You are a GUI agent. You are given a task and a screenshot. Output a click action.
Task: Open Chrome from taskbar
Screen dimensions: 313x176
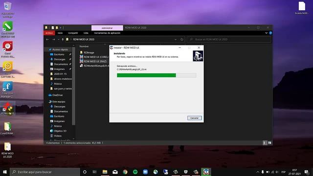click(125, 172)
